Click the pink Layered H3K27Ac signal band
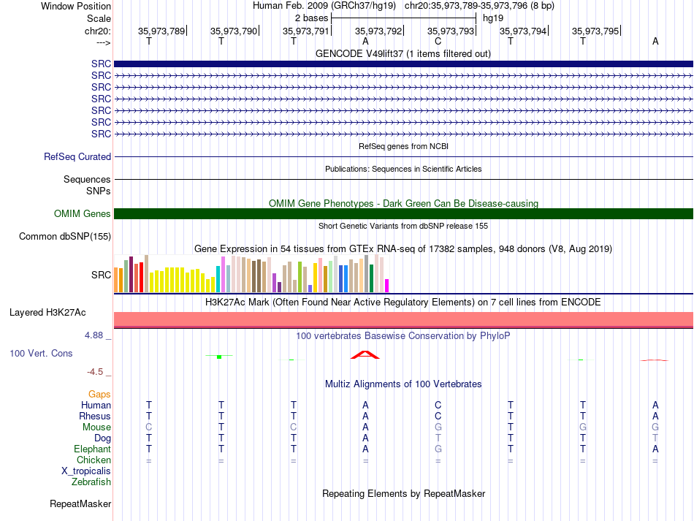Image resolution: width=694 pixels, height=521 pixels. pyautogui.click(x=403, y=319)
